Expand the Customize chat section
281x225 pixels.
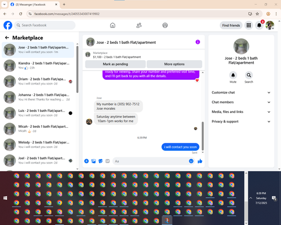coord(241,92)
